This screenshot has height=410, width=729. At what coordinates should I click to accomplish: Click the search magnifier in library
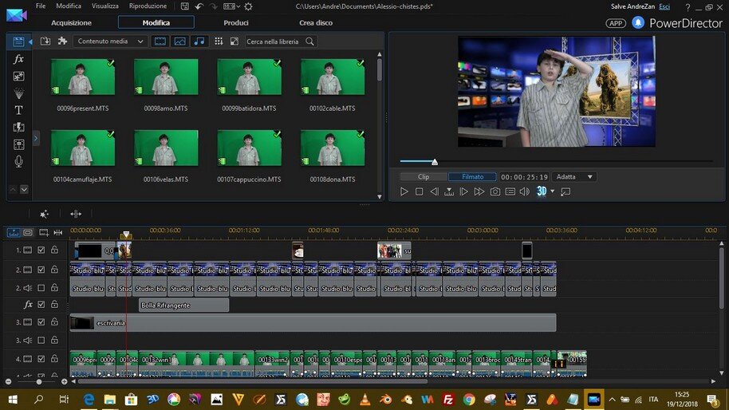[309, 41]
